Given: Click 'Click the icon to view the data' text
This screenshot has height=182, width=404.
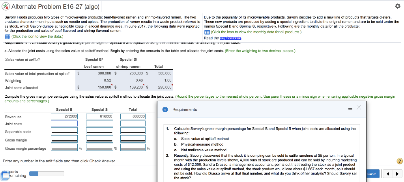Looking at the screenshot, I should [37, 37].
